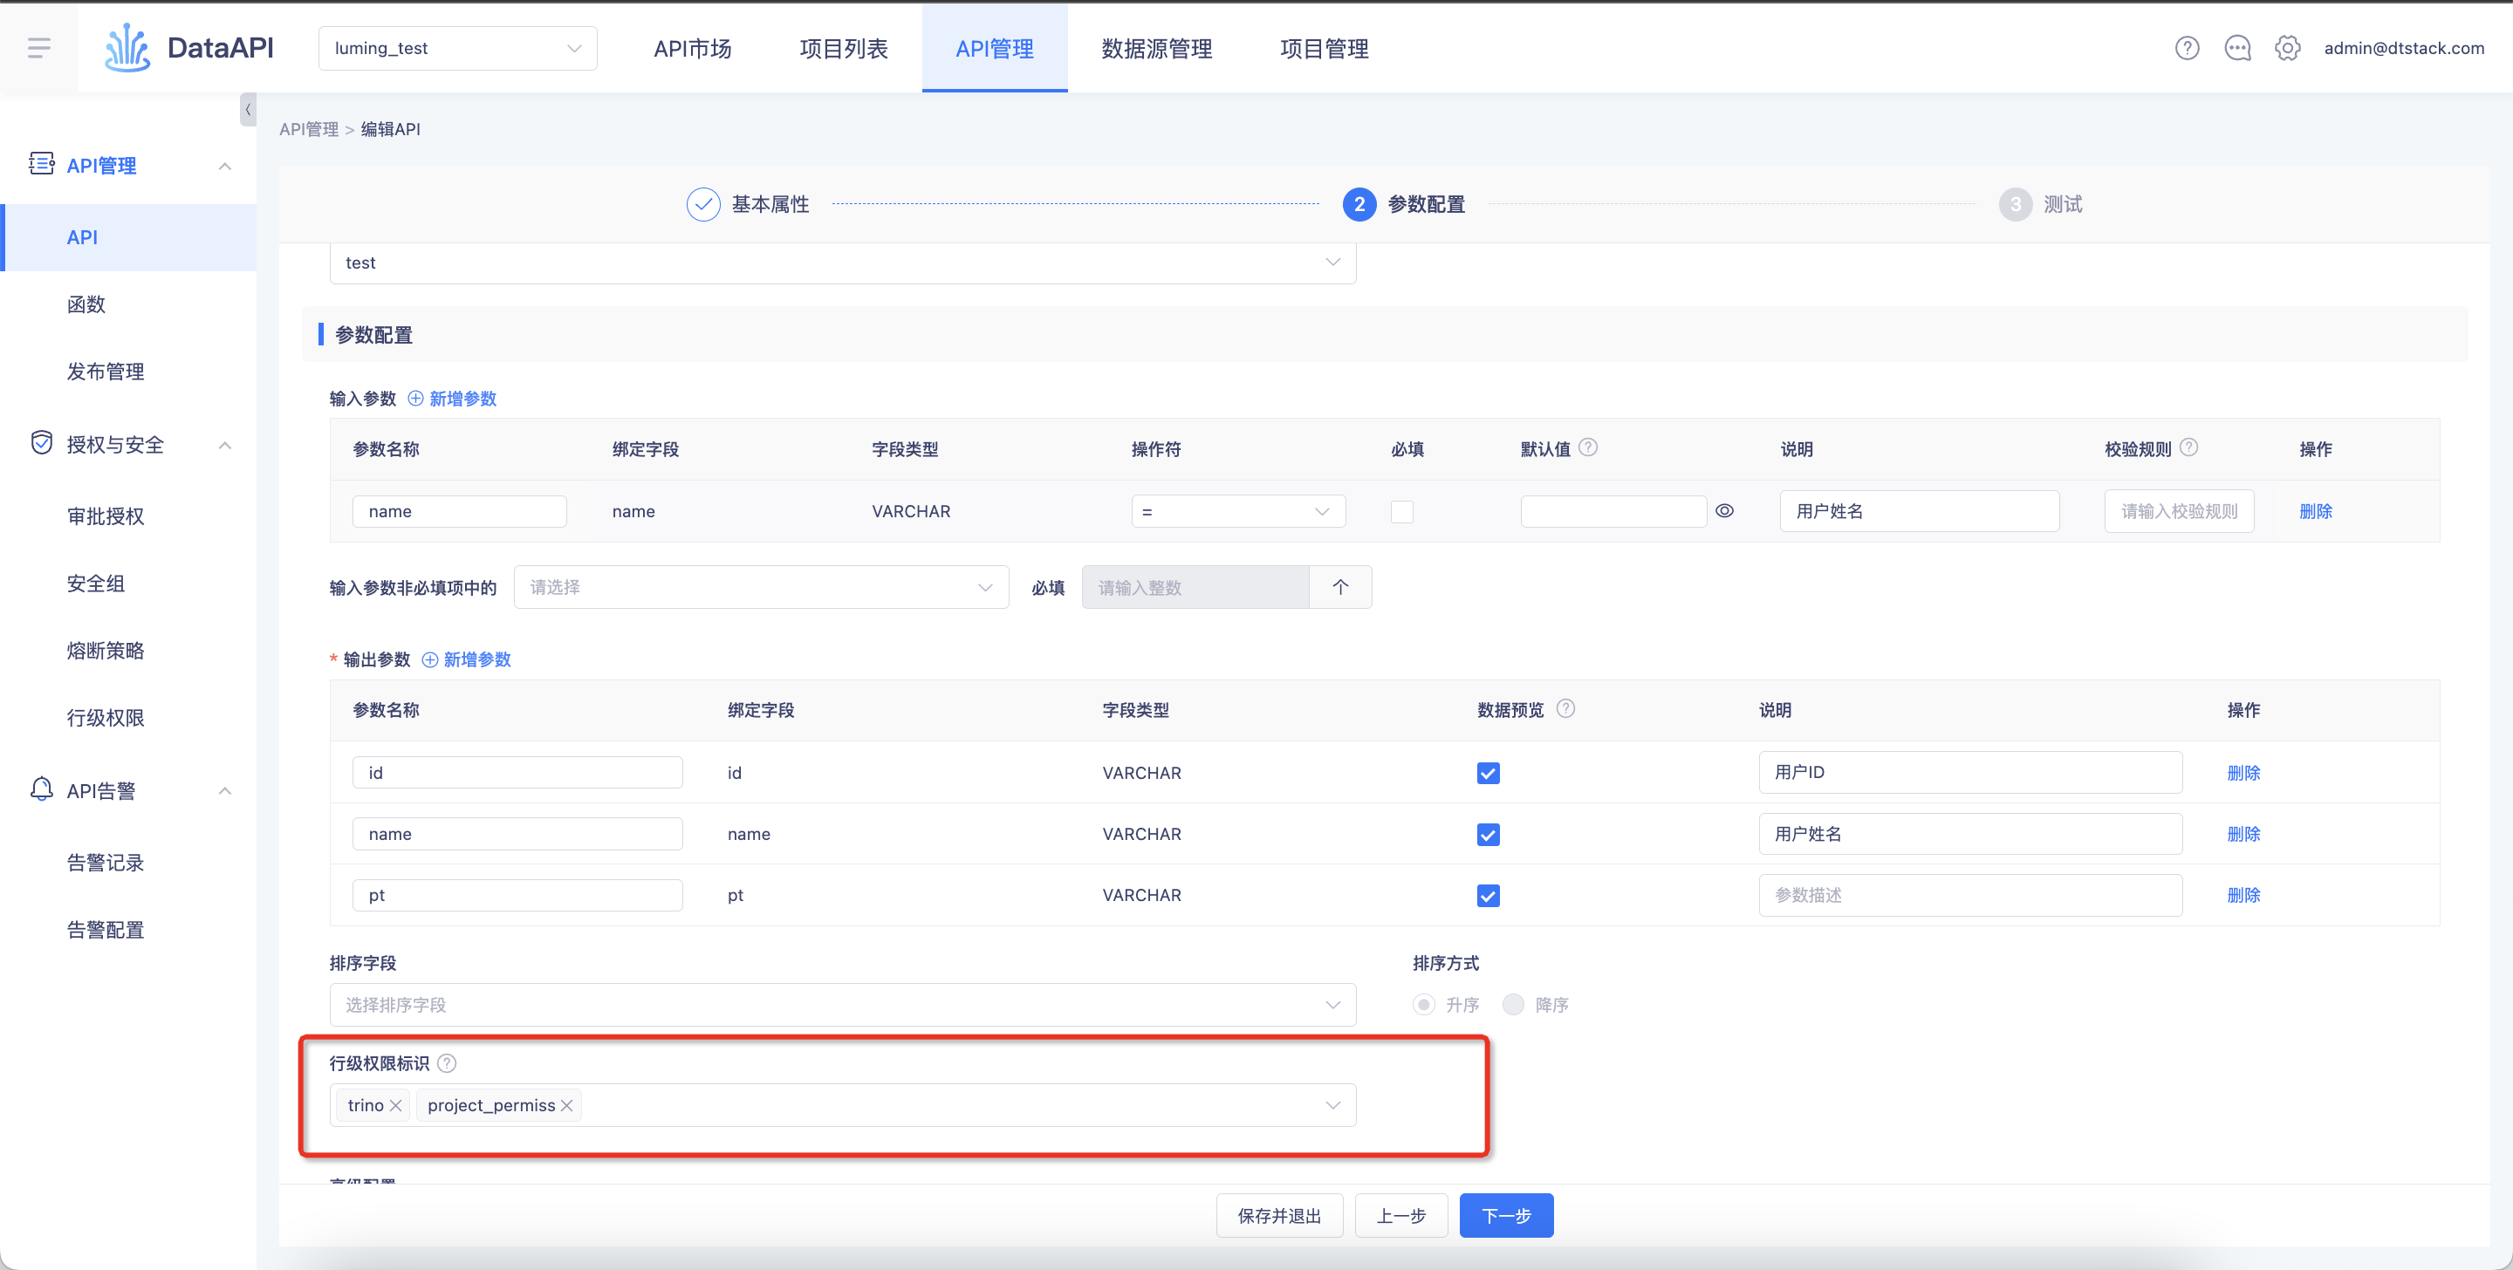Click the 下一步 button
Image resolution: width=2513 pixels, height=1270 pixels.
point(1506,1215)
